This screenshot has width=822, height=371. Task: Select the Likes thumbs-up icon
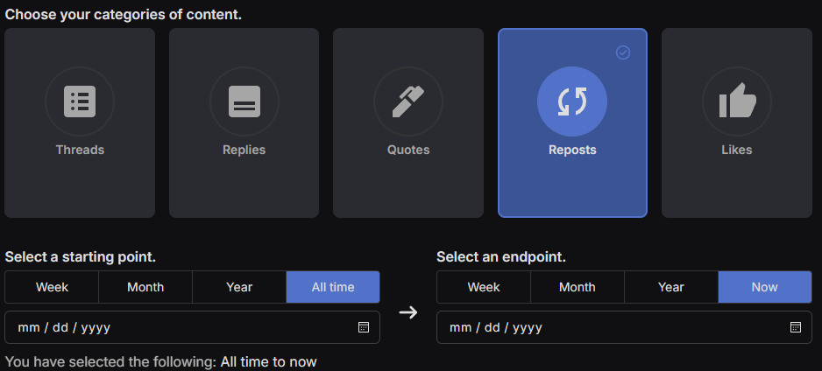click(737, 101)
